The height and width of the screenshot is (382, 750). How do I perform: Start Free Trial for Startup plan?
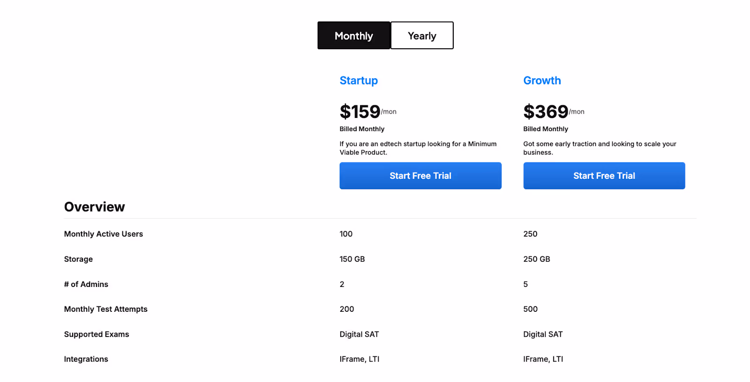click(x=420, y=176)
